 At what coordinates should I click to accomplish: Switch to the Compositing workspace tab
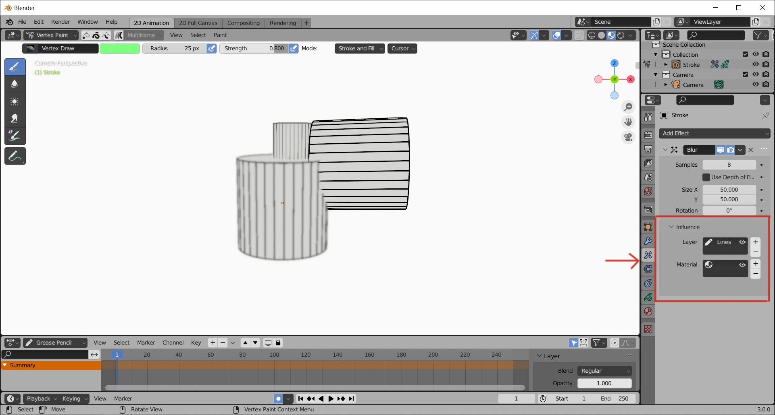[244, 23]
